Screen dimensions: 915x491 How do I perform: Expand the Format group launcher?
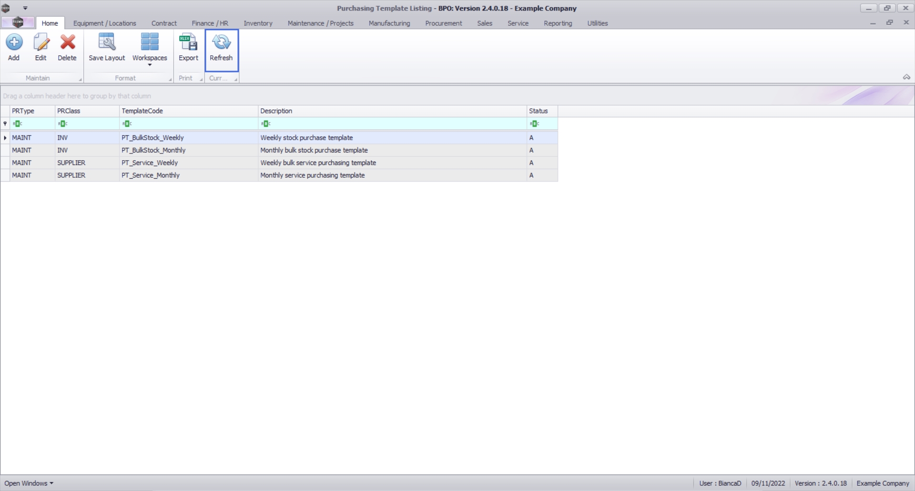170,80
